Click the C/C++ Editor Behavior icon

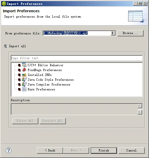(x=24, y=65)
